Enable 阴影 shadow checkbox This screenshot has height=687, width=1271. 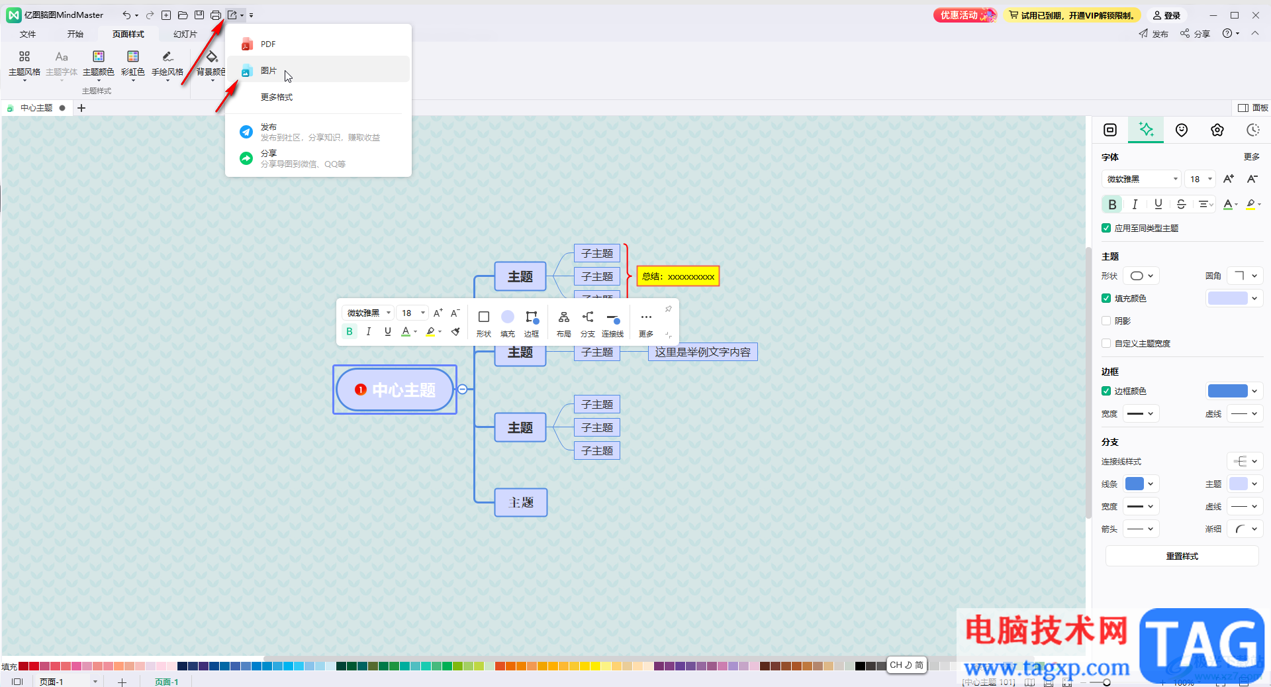pos(1106,321)
